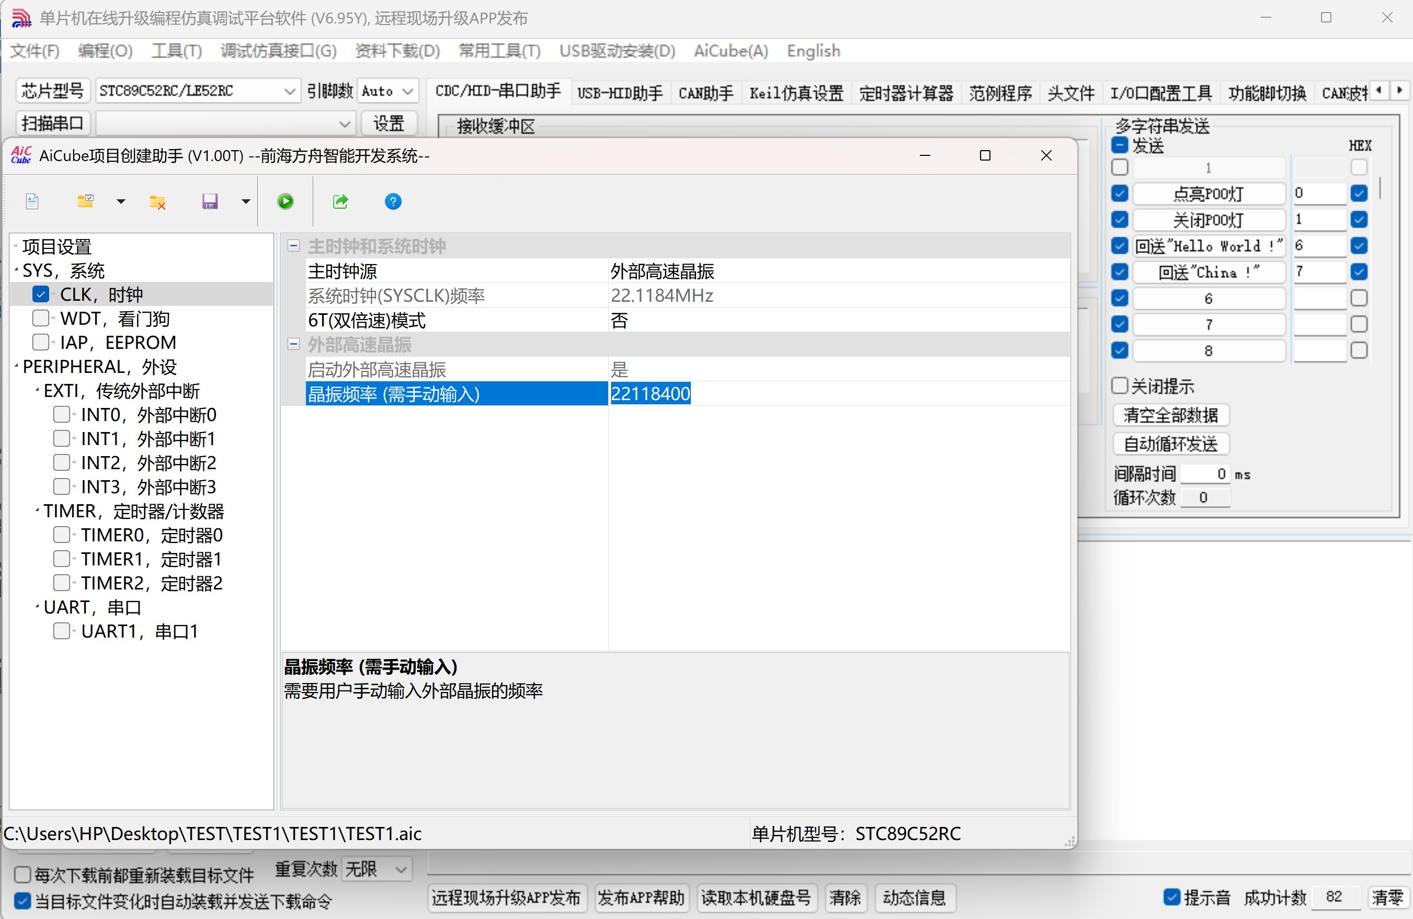
Task: Click the open project folder icon
Action: click(x=86, y=201)
